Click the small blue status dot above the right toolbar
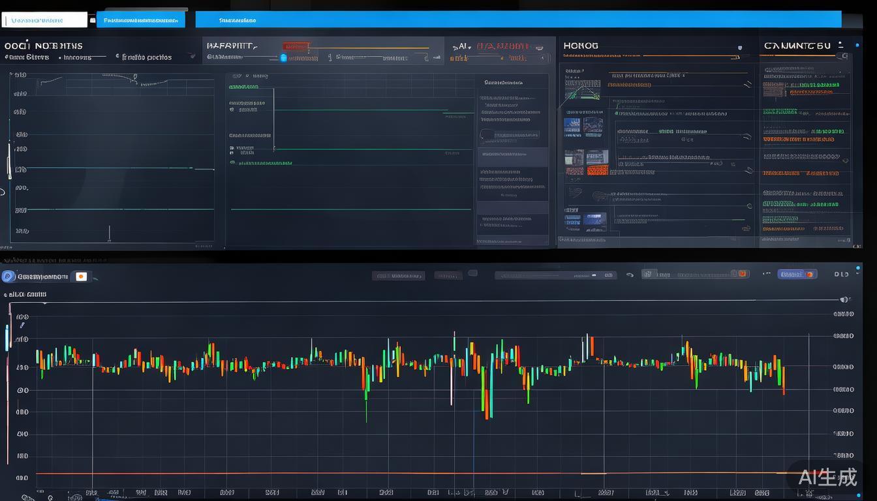 point(858,267)
